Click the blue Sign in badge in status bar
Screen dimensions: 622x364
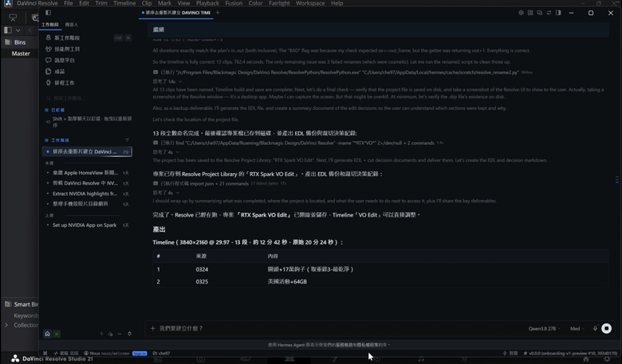[x=140, y=354]
